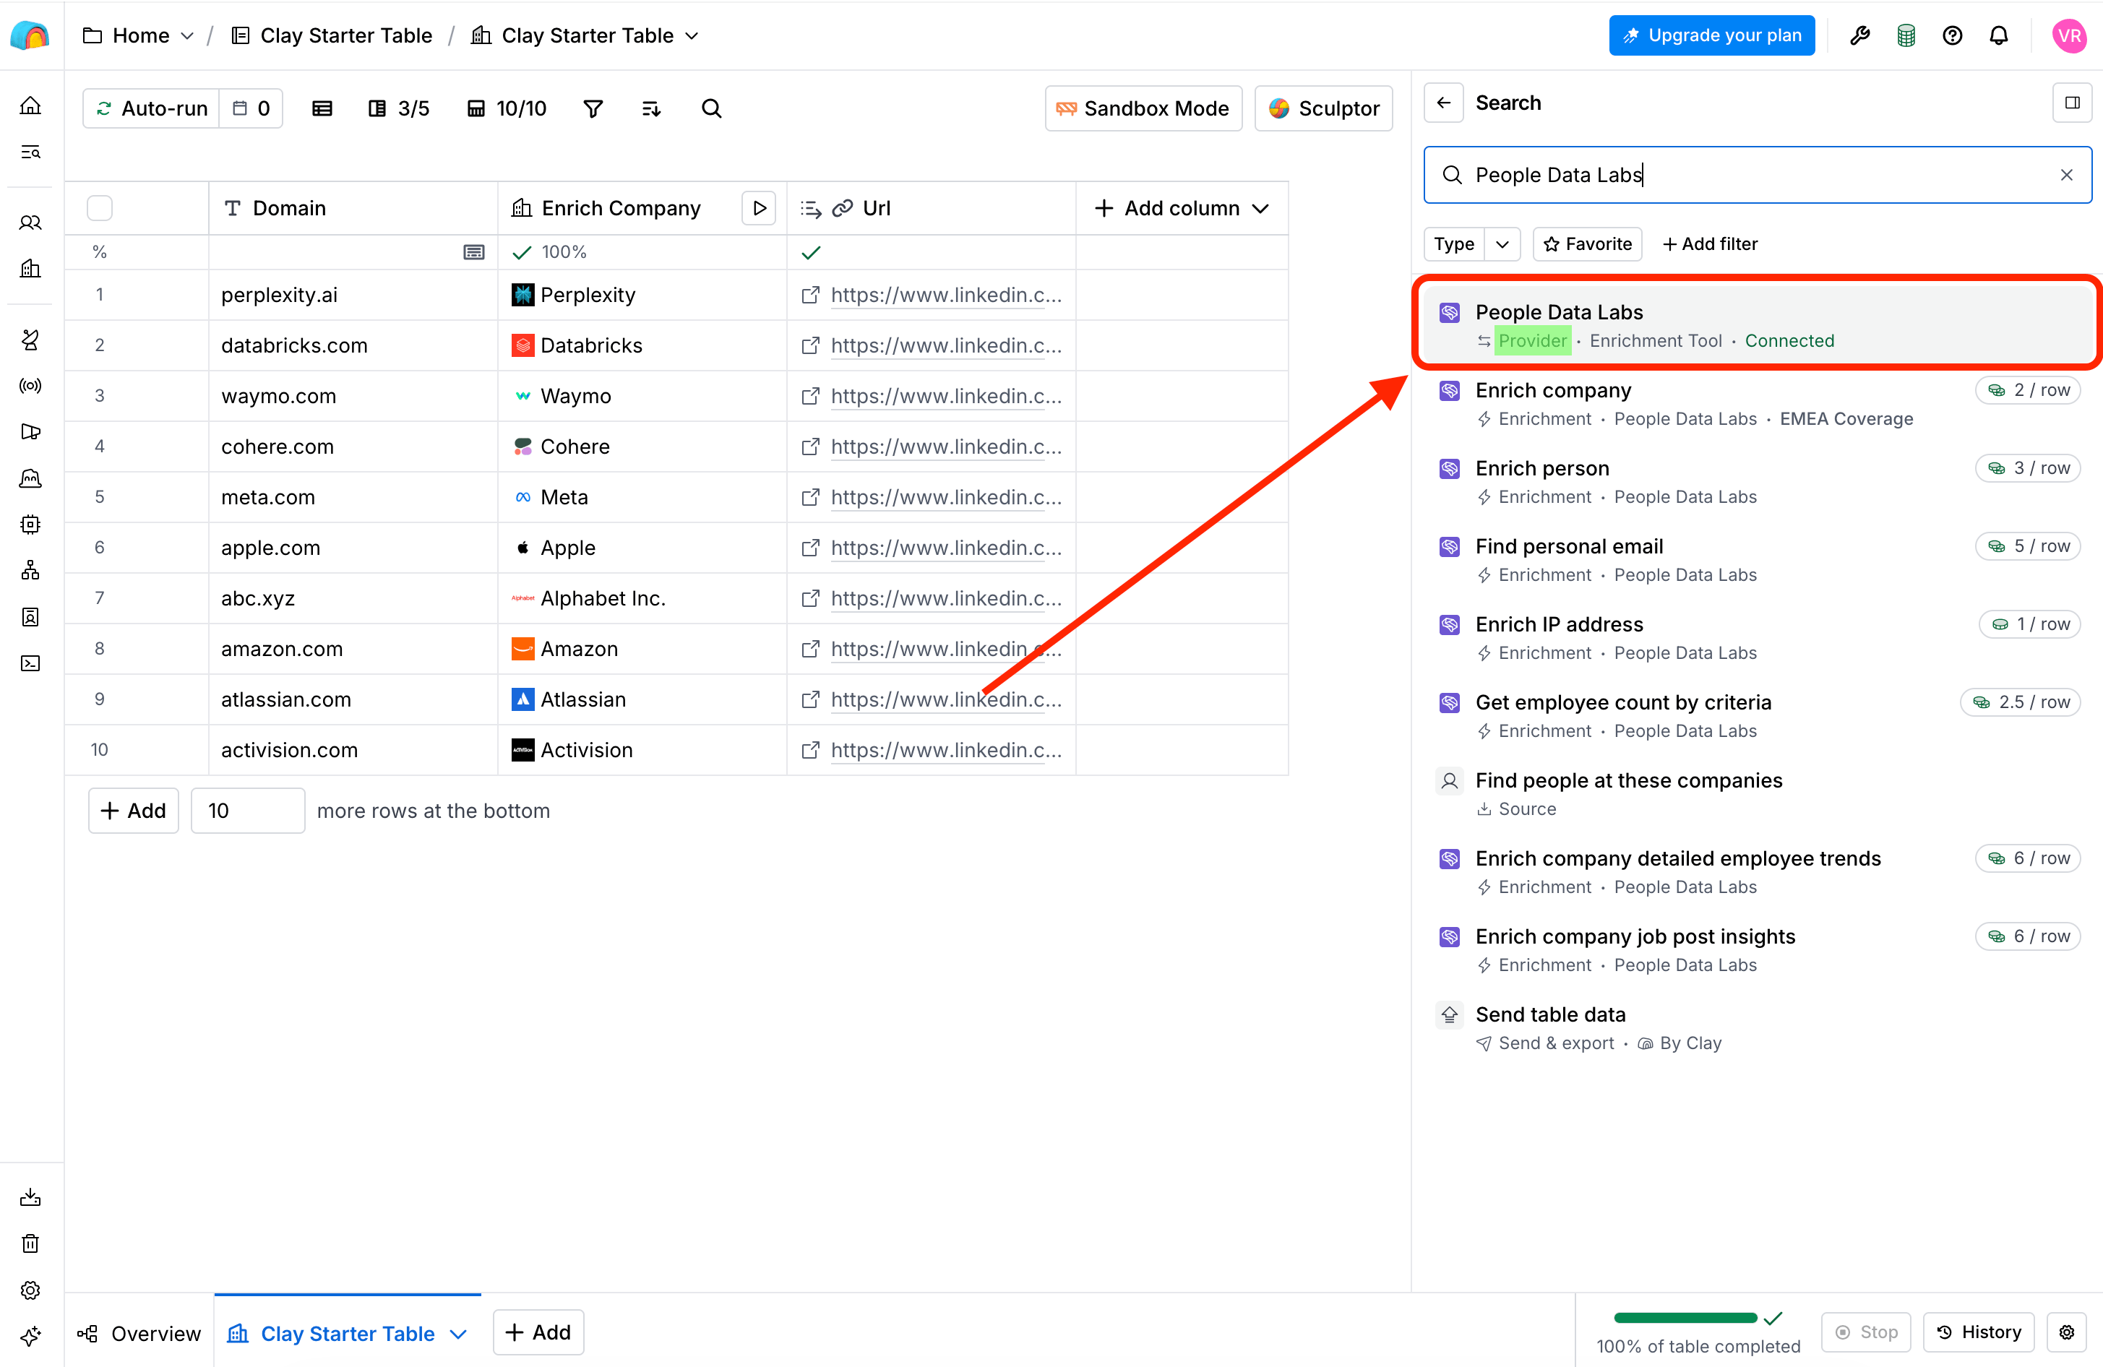This screenshot has height=1367, width=2103.
Task: Open the Add column dropdown
Action: (1182, 207)
